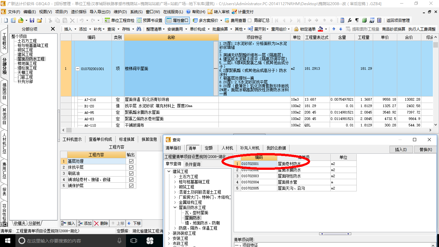439x247 pixels.
Task: Toggle the 属性窗口 property window button
Action: tap(177, 20)
